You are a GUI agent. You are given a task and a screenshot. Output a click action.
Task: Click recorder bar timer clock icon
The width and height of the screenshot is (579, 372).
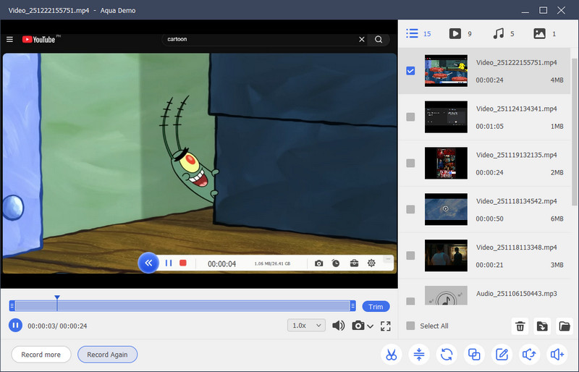coord(336,263)
